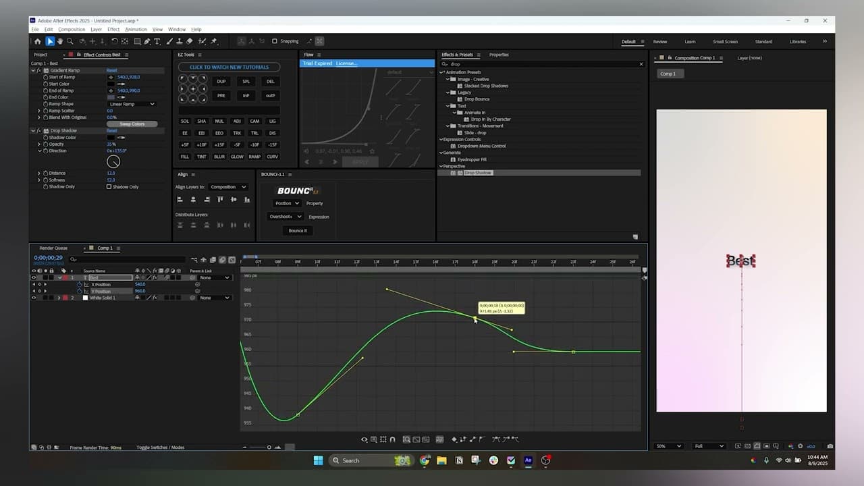The width and height of the screenshot is (864, 486).
Task: Select the Hand tool in the toolbar
Action: coord(60,41)
